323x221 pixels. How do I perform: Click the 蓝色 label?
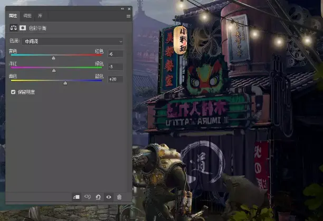(x=99, y=76)
